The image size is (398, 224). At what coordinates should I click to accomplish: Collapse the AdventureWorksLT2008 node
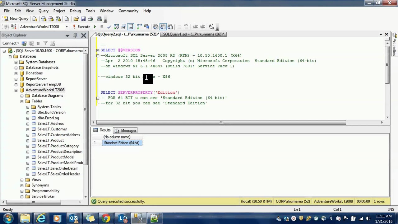16,90
